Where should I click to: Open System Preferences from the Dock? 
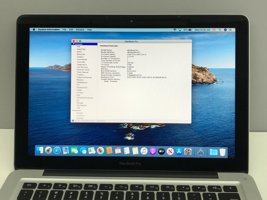[x=188, y=151]
